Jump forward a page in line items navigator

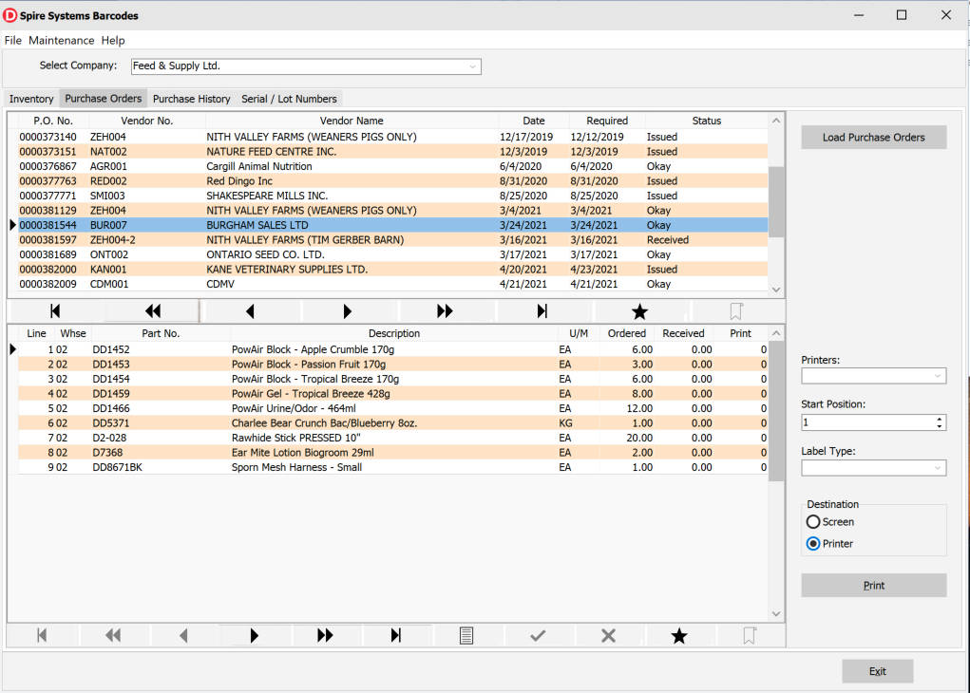click(325, 635)
